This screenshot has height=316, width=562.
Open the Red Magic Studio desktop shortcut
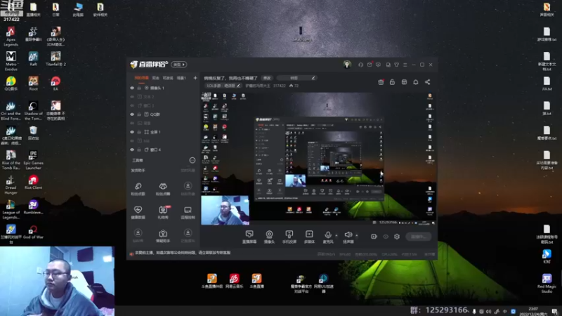[547, 283]
